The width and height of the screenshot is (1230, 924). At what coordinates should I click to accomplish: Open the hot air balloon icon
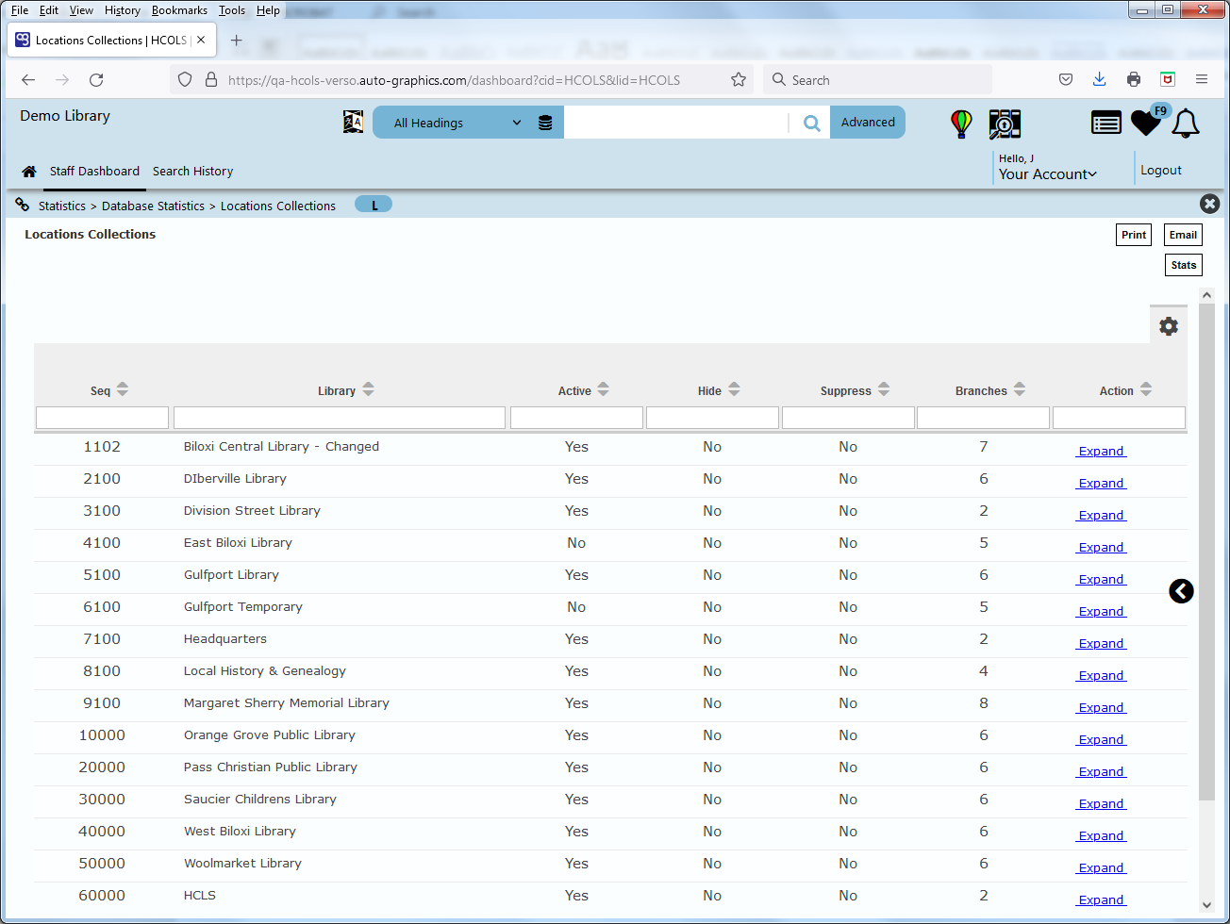tap(961, 124)
